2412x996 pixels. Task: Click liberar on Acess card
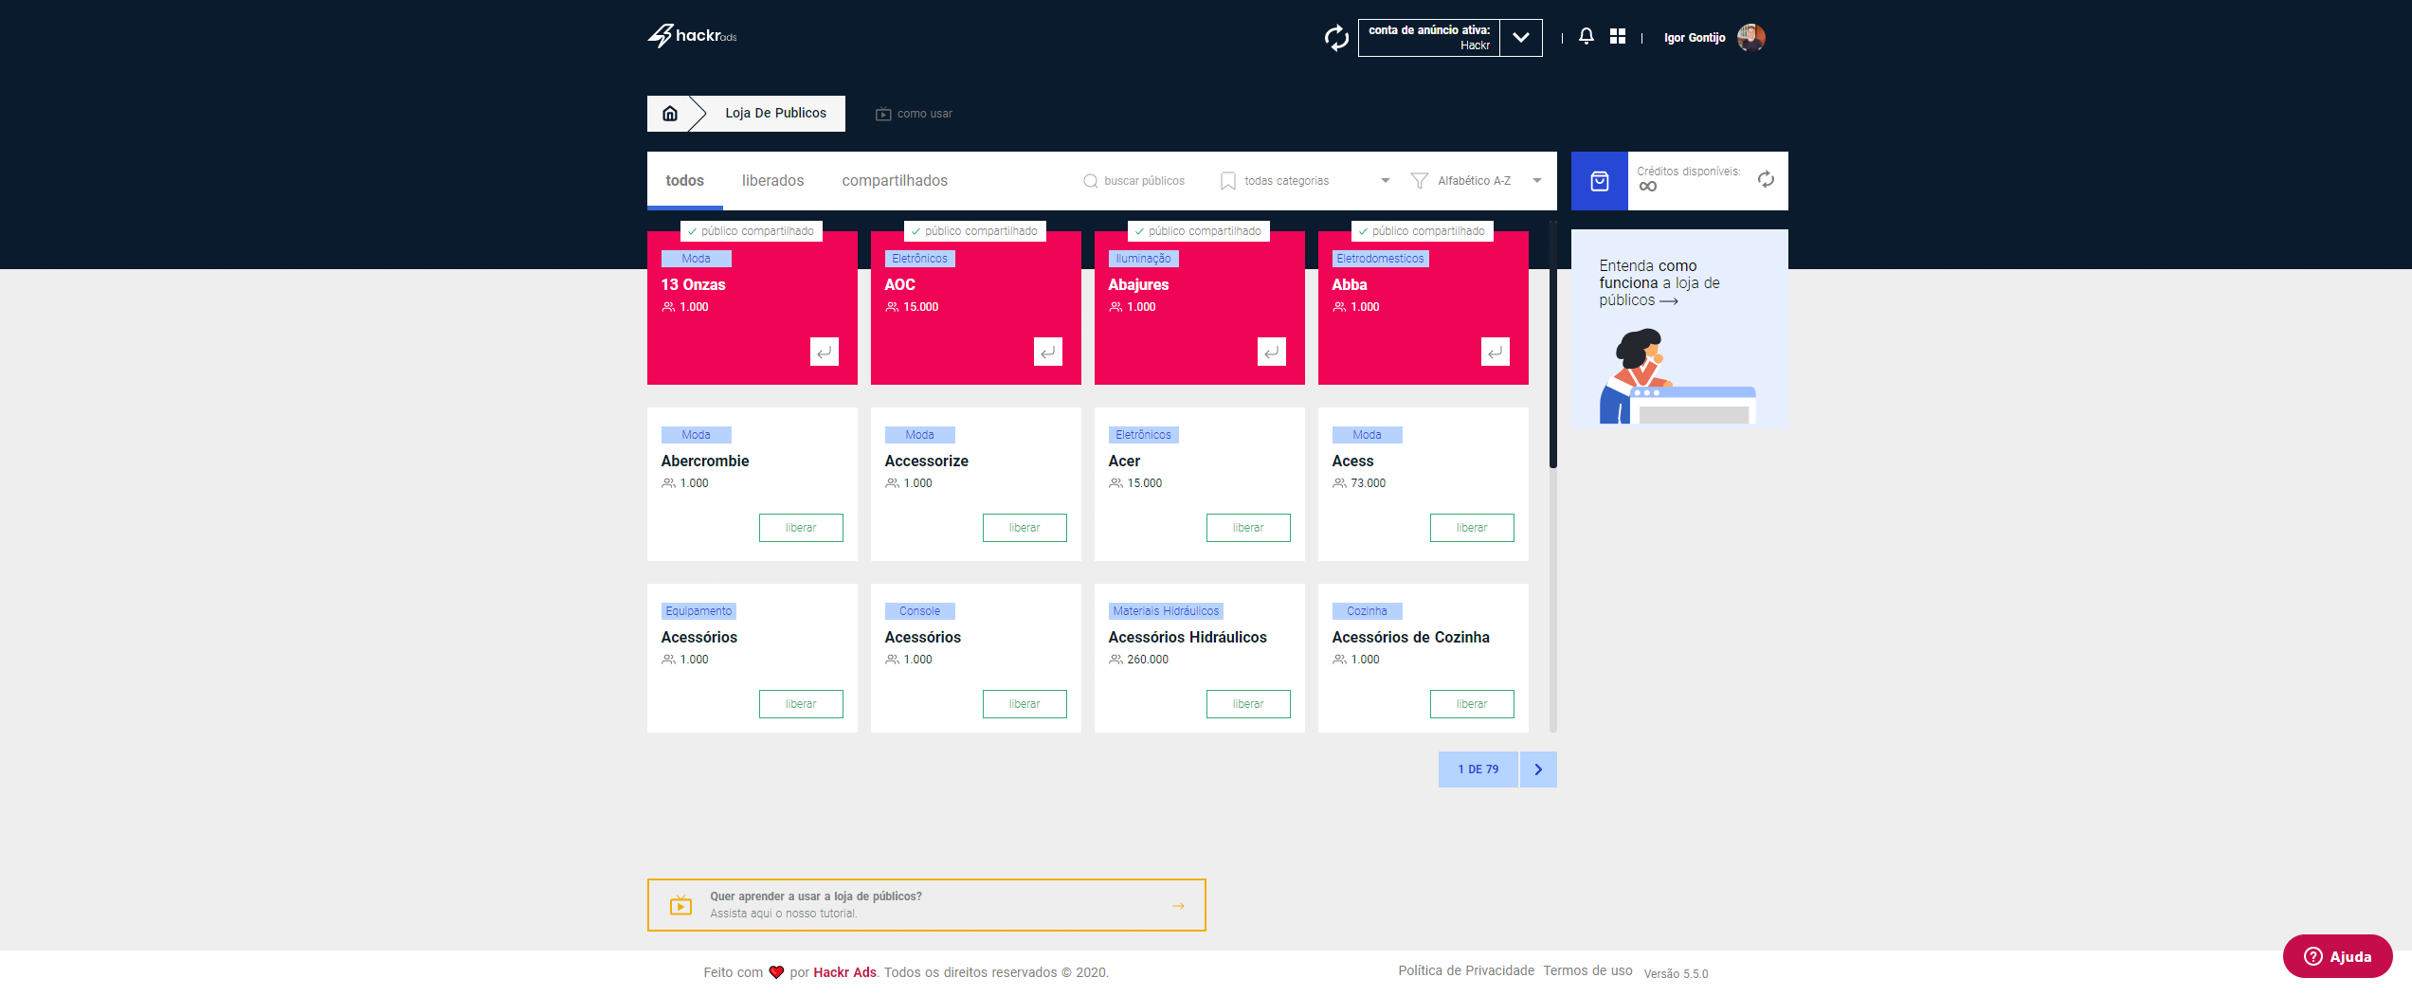1472,528
